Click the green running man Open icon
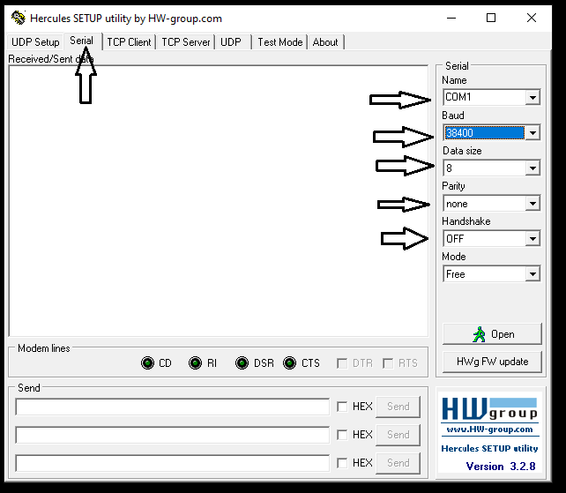This screenshot has height=493, width=566. coord(479,334)
